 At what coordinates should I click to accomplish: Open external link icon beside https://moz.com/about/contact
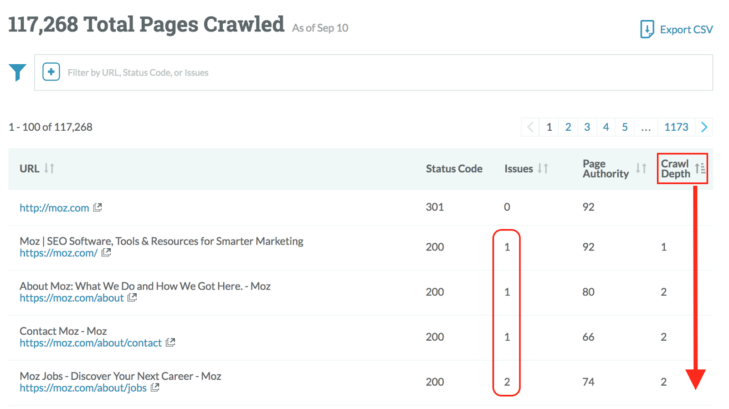coord(170,343)
